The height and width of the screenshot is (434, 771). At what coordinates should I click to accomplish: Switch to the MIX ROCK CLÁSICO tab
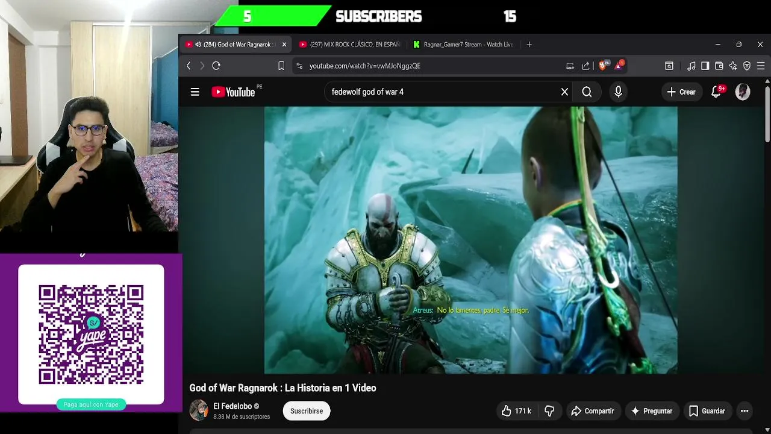pyautogui.click(x=349, y=45)
